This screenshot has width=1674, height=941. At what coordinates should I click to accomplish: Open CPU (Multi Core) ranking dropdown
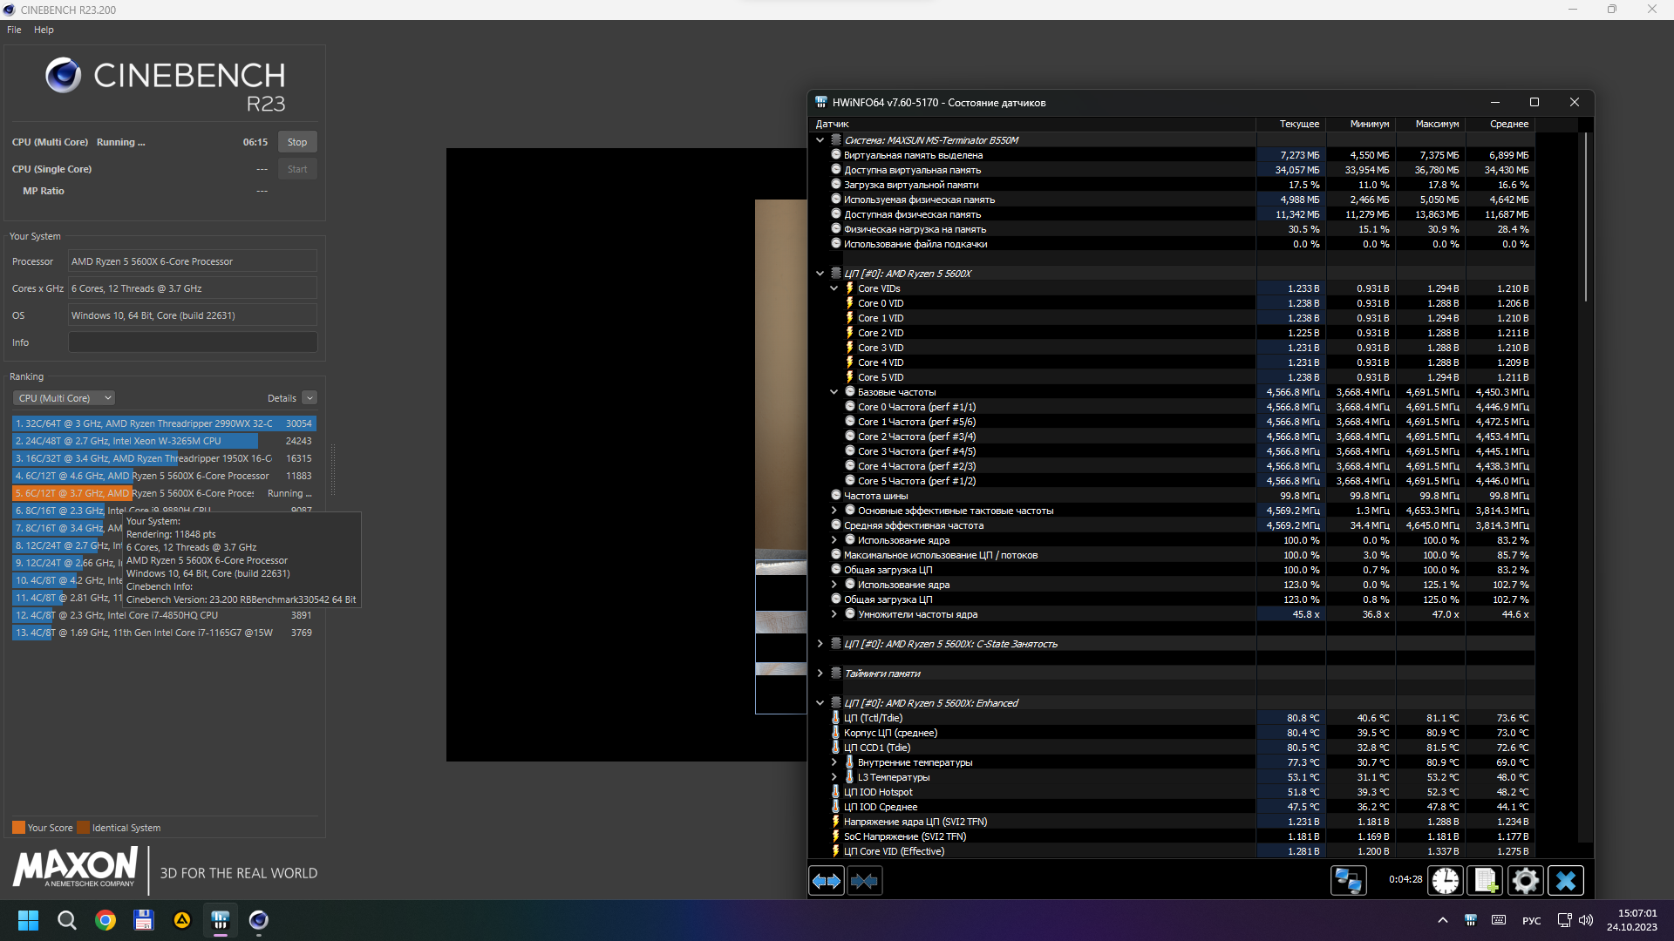tap(64, 398)
